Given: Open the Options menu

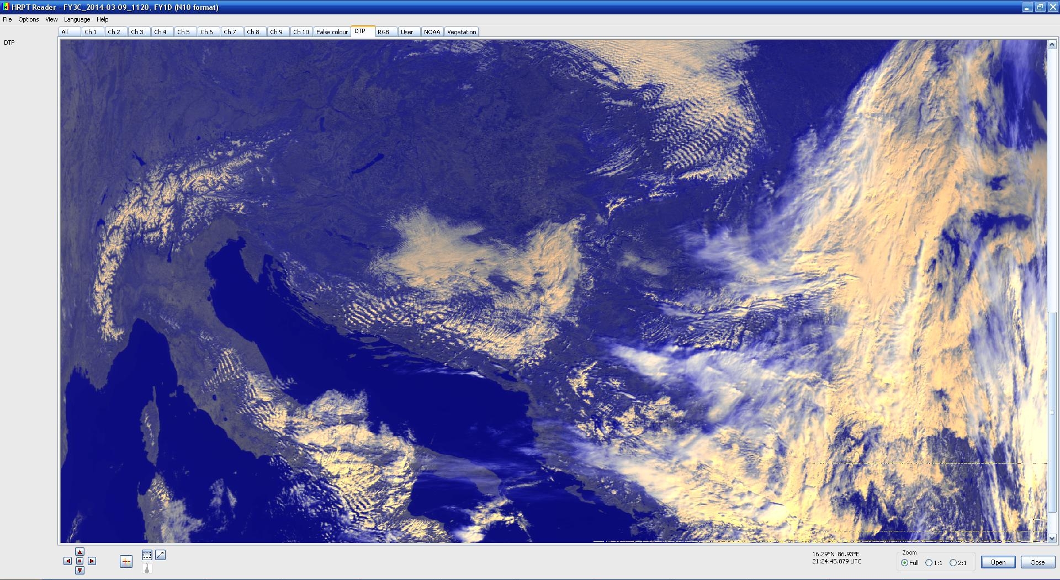Looking at the screenshot, I should pos(29,19).
